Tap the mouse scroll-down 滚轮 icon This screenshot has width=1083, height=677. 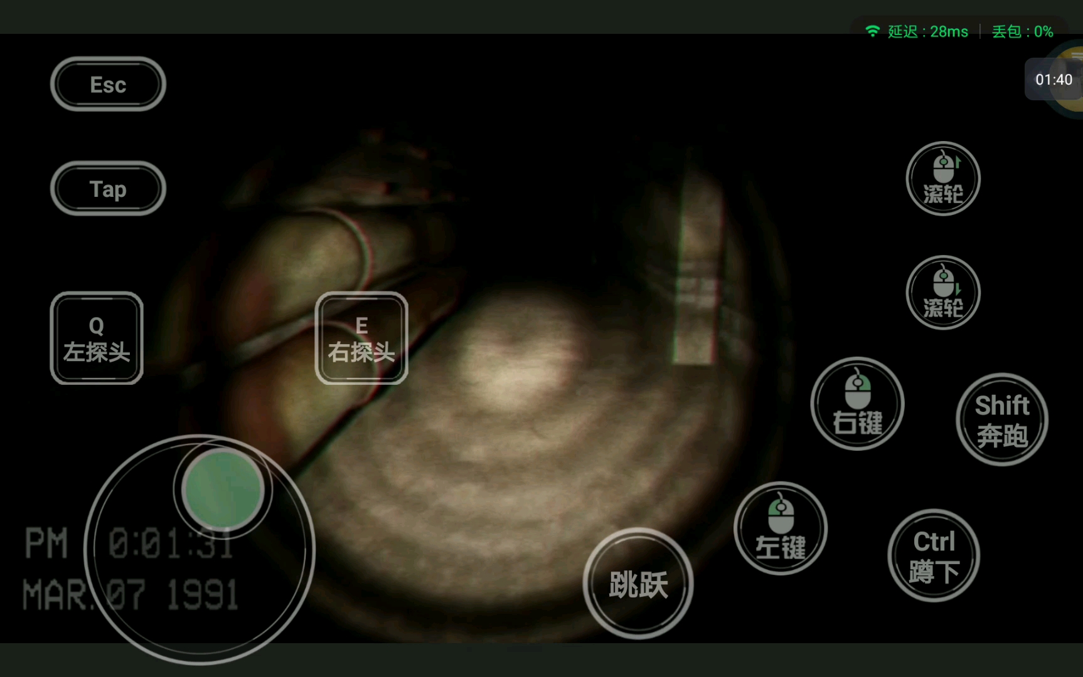pyautogui.click(x=943, y=293)
